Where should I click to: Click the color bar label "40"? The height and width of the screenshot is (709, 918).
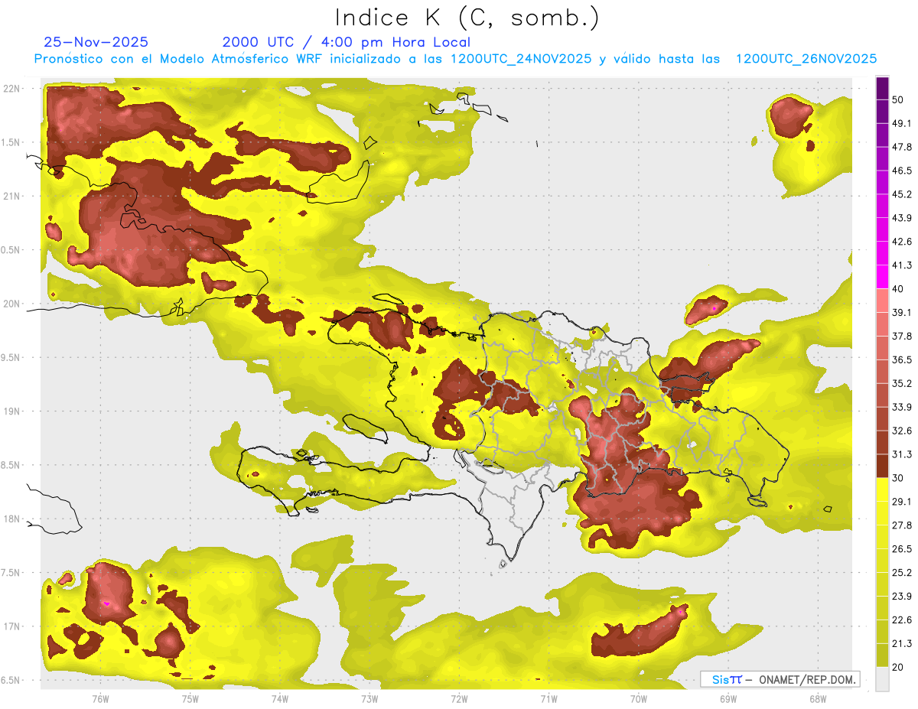(x=898, y=289)
